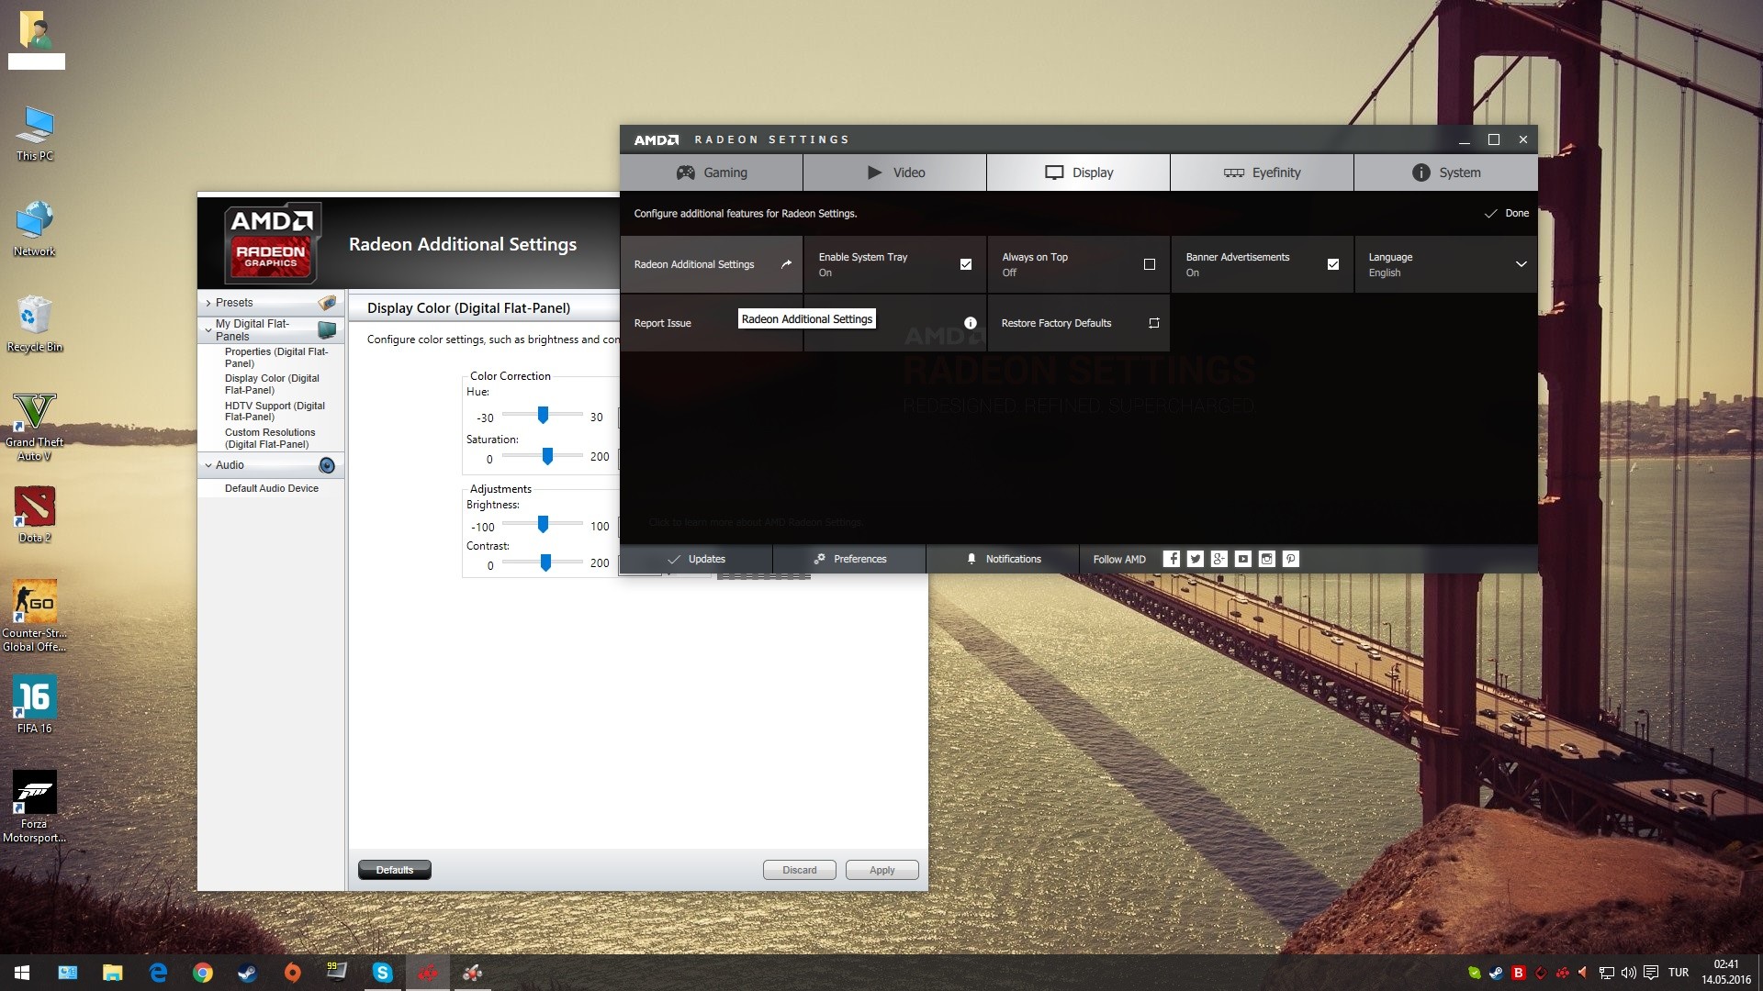Image resolution: width=1763 pixels, height=991 pixels.
Task: Click the Apply button
Action: pos(882,870)
